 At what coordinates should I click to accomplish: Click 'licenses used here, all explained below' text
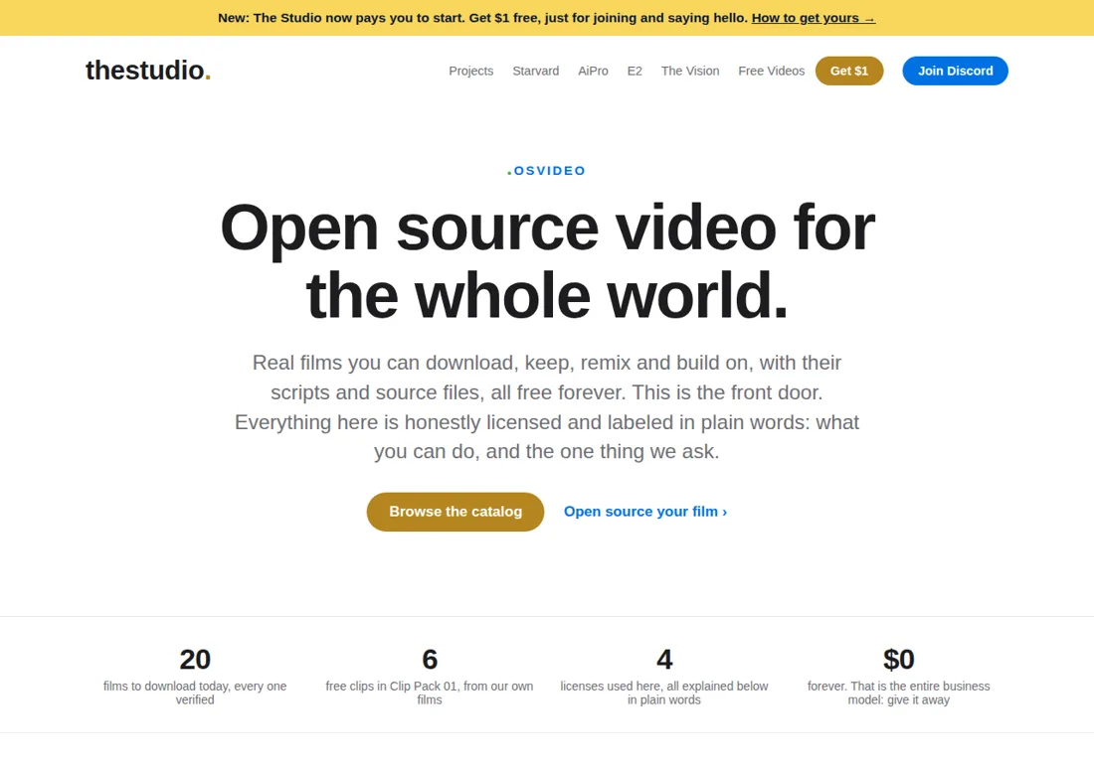pyautogui.click(x=664, y=692)
